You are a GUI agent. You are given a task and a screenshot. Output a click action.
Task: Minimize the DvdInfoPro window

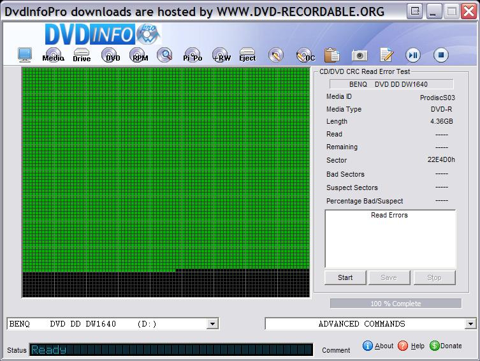433,11
